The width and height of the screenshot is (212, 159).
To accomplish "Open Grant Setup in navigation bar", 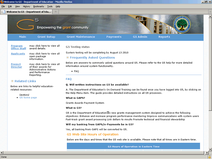I will point(46,37).
